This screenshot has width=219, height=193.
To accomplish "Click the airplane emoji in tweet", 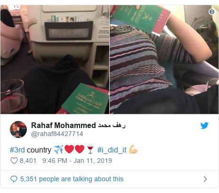I will tap(59, 149).
